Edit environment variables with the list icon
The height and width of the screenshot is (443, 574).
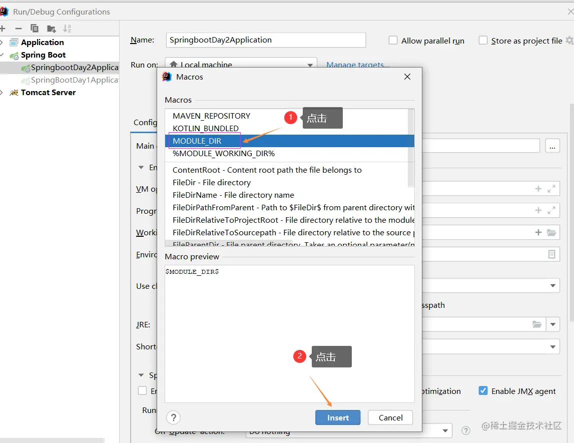coord(551,254)
